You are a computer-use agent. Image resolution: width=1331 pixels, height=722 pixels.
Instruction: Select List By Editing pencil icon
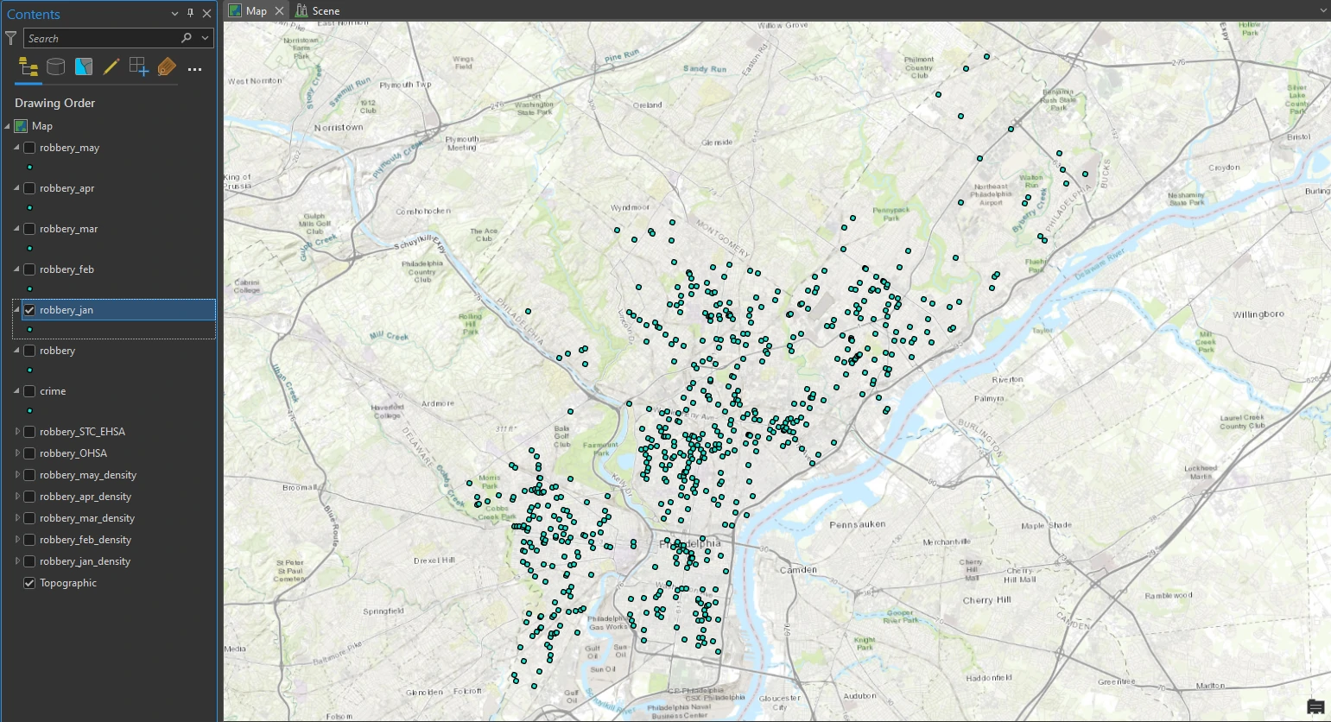(111, 67)
